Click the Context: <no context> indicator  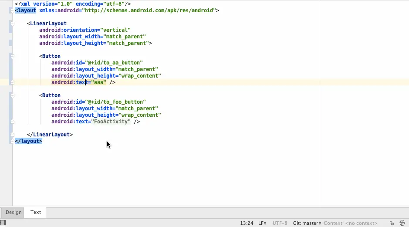(x=350, y=223)
